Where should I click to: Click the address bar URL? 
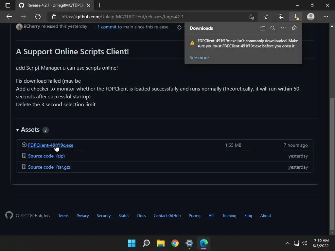click(x=122, y=17)
